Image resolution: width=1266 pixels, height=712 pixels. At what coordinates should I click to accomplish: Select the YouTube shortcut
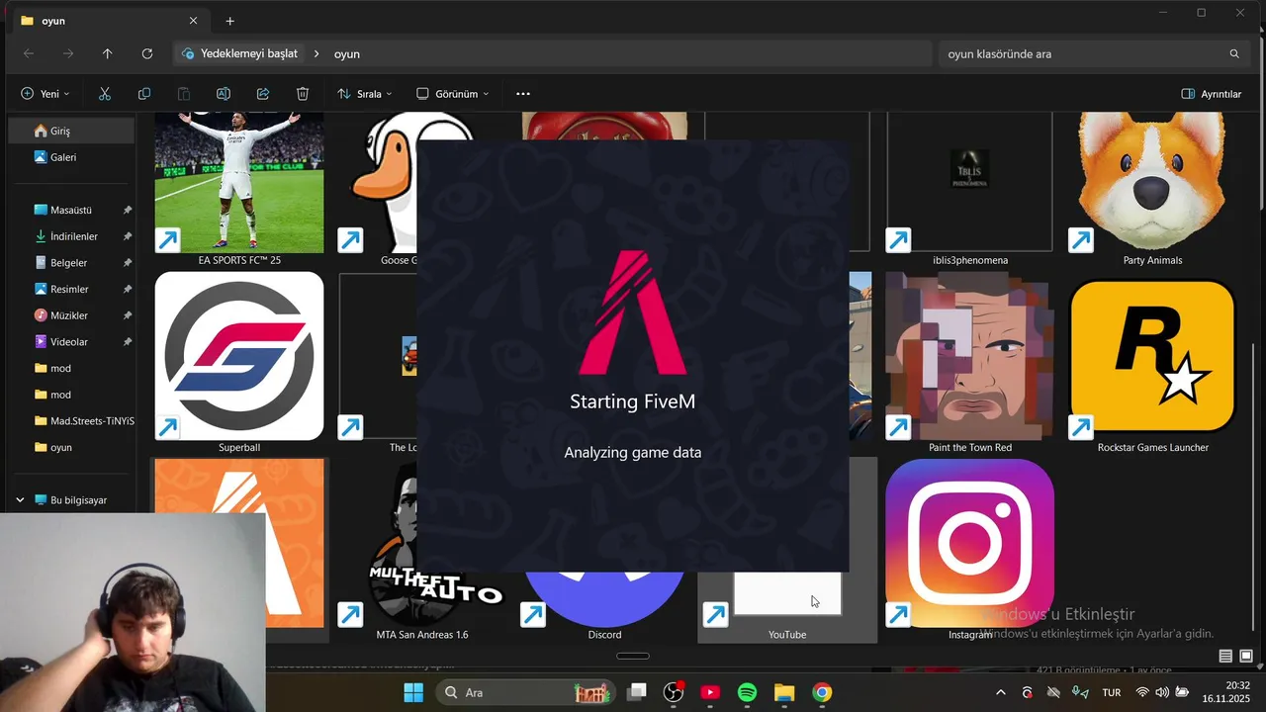pos(787,605)
